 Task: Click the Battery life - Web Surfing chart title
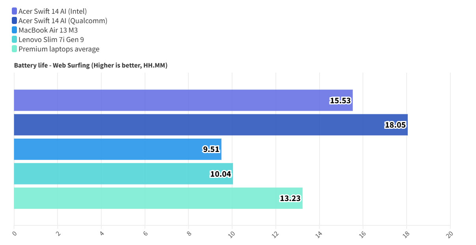(x=91, y=66)
